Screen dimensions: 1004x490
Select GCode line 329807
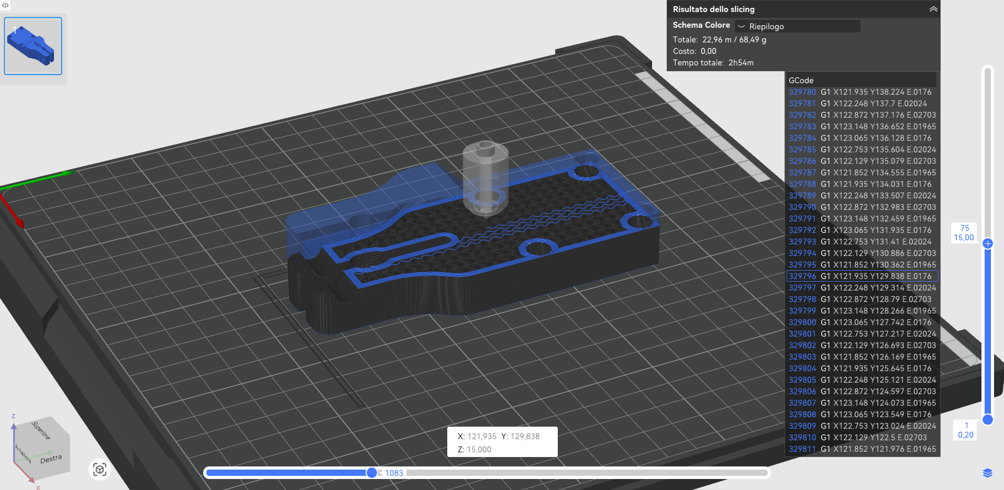pos(862,403)
